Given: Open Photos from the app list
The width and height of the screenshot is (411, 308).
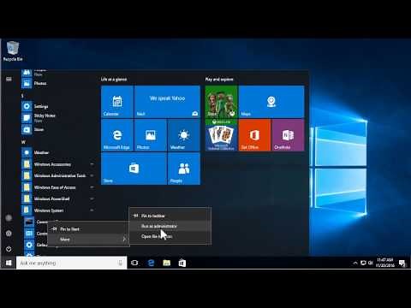Looking at the screenshot, I should (x=40, y=83).
